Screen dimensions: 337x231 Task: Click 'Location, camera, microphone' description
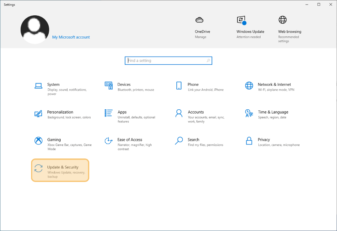click(279, 145)
